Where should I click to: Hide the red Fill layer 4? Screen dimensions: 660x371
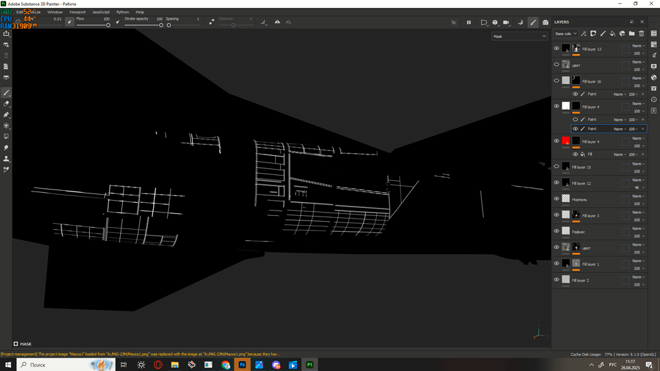[556, 141]
